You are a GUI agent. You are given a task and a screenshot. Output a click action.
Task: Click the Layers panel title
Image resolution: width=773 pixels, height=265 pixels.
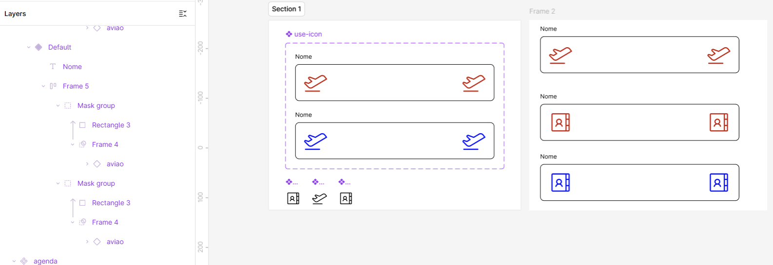[x=15, y=14]
